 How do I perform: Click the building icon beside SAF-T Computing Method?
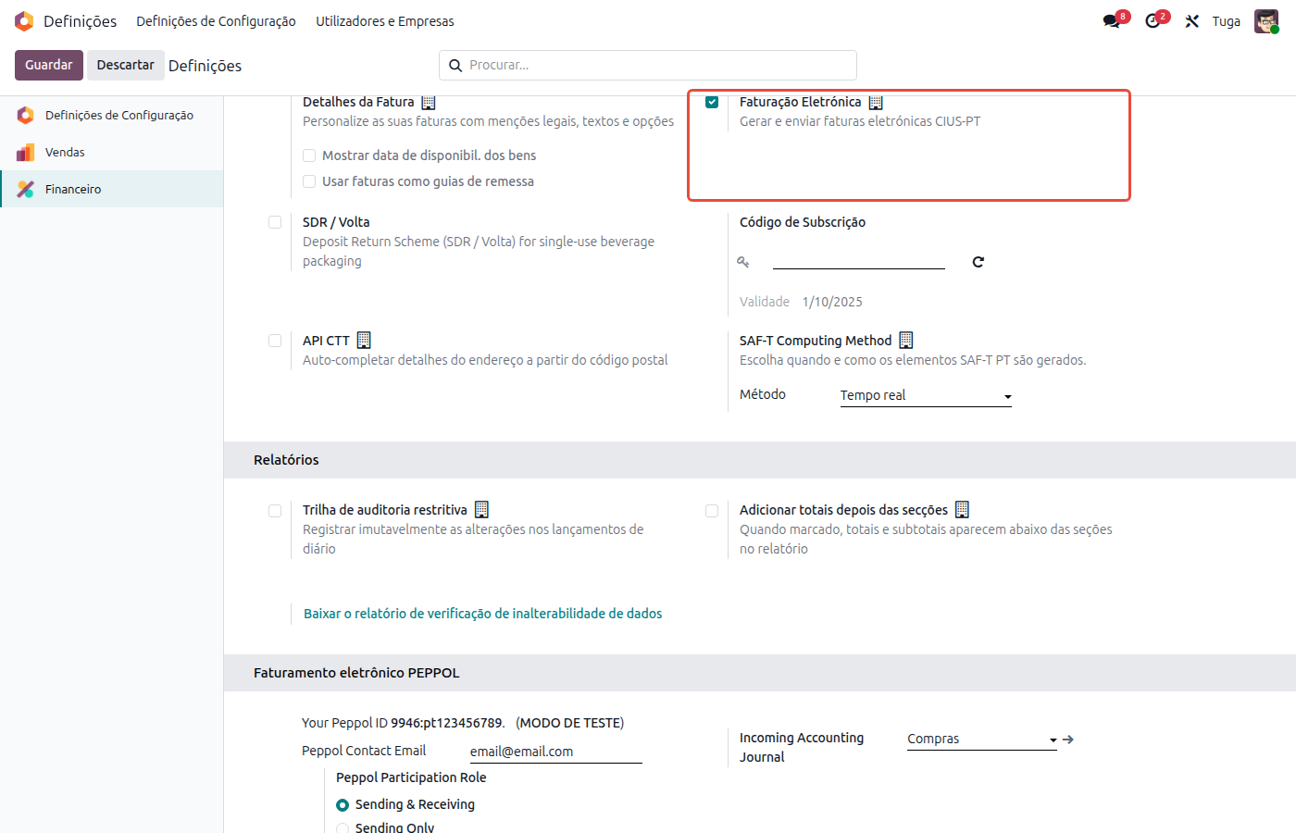click(906, 341)
